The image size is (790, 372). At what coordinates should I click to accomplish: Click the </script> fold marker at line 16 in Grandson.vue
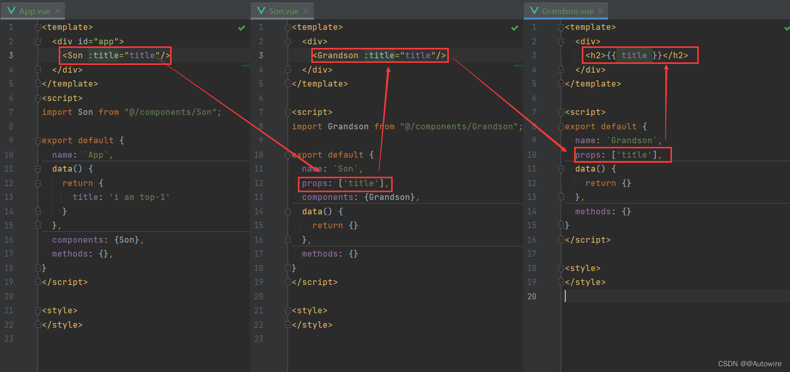(561, 240)
